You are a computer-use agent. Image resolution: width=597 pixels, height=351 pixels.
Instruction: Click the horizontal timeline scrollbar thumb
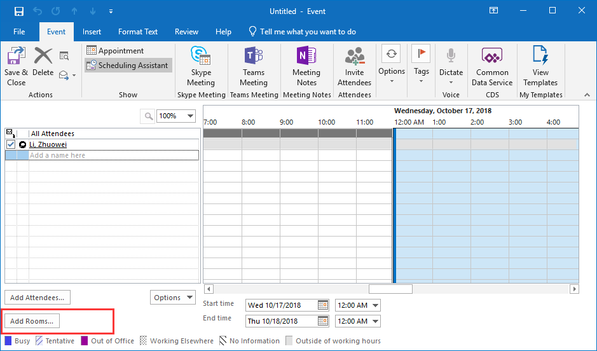pyautogui.click(x=390, y=289)
